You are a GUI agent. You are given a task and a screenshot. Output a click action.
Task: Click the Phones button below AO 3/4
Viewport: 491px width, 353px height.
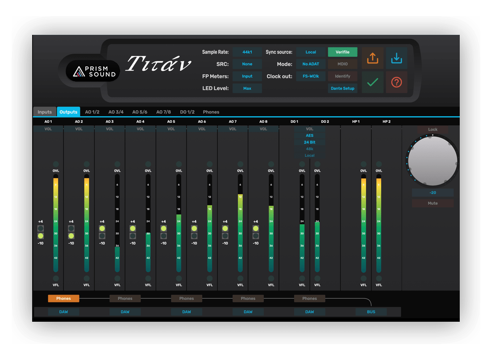(125, 298)
